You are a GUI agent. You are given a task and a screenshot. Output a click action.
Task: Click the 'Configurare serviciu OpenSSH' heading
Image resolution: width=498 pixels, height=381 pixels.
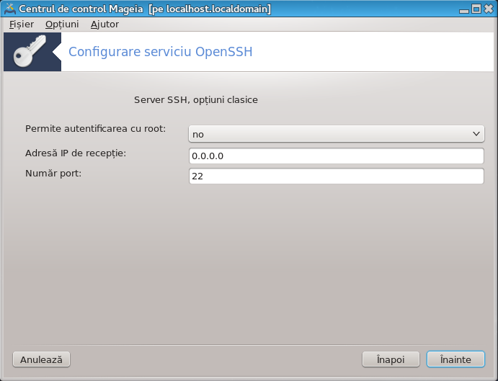tap(161, 52)
